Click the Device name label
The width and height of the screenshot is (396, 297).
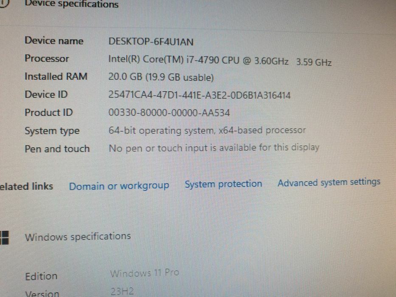[54, 41]
